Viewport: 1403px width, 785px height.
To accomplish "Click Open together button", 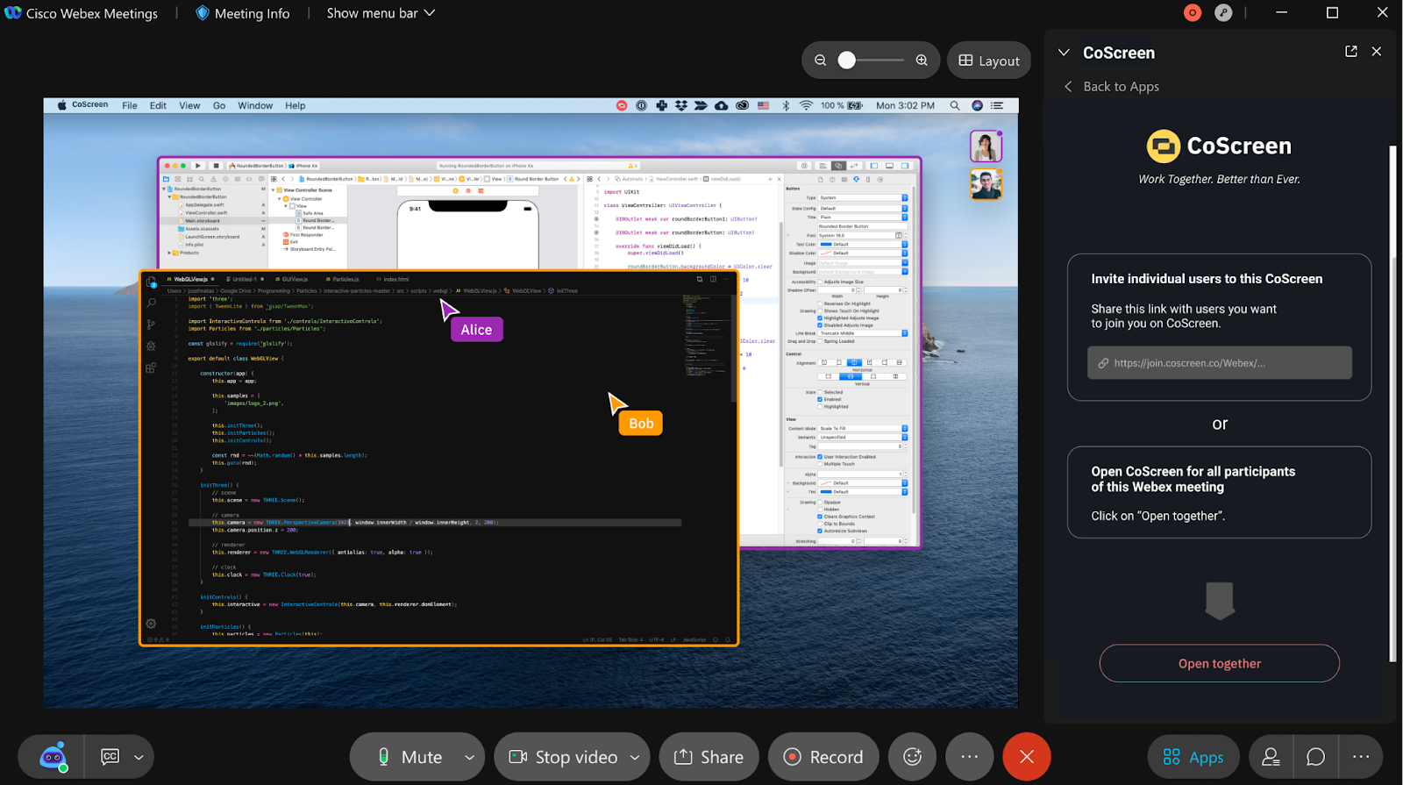I will click(1220, 664).
